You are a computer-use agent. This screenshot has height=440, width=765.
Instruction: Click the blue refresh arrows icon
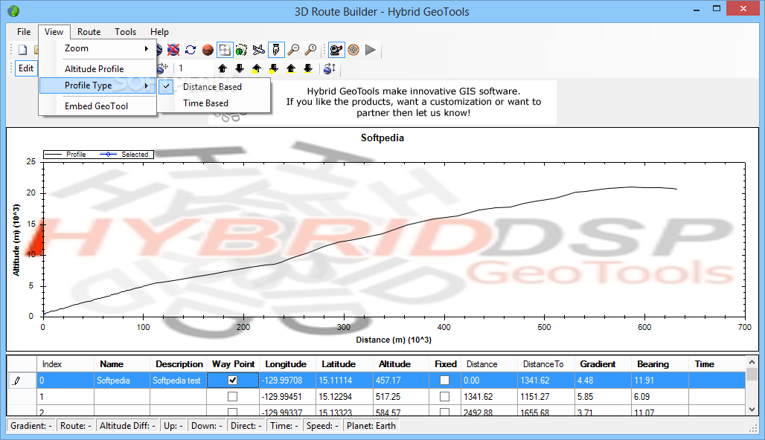click(x=191, y=50)
